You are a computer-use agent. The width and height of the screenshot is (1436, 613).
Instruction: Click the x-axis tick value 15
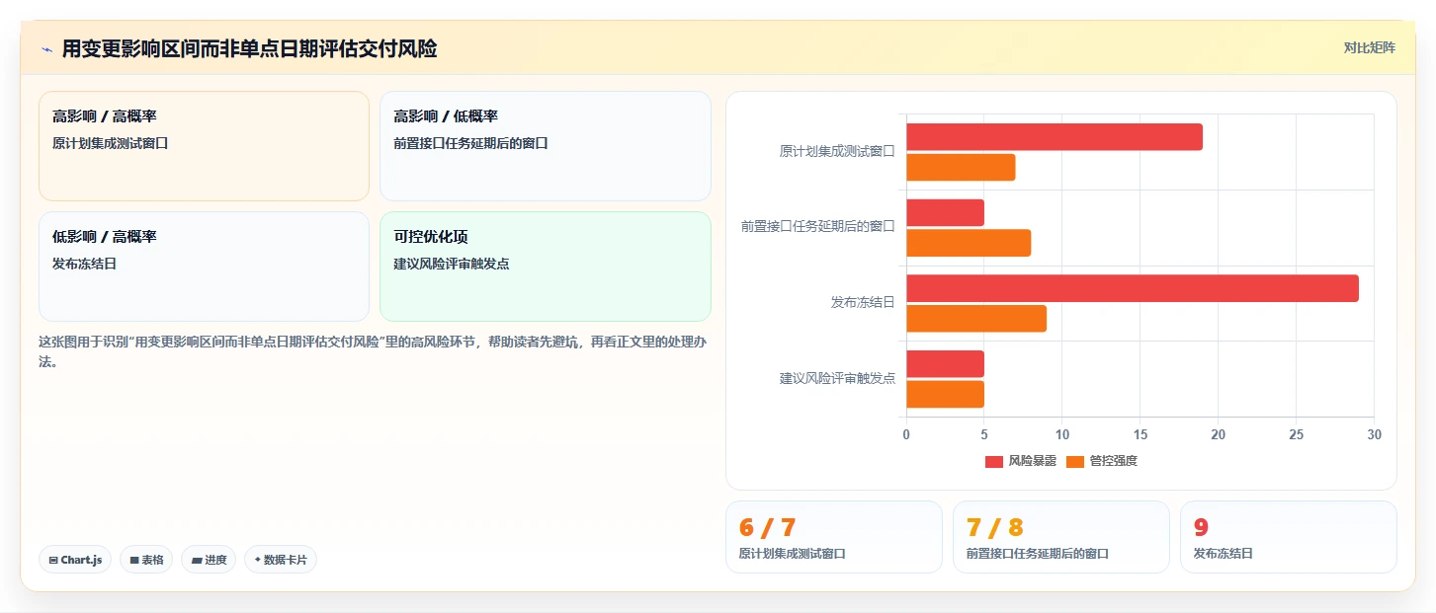pyautogui.click(x=1140, y=434)
